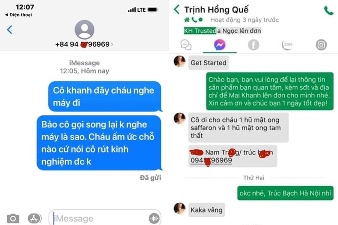Viewport: 338px width, 225px height.
Task: Tap the KH Trusted customer tag
Action: (x=200, y=31)
